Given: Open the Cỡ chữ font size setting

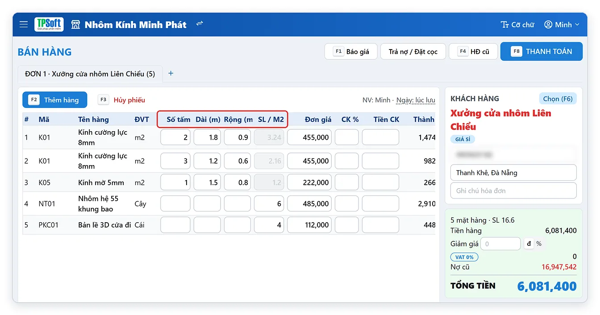Looking at the screenshot, I should [517, 25].
